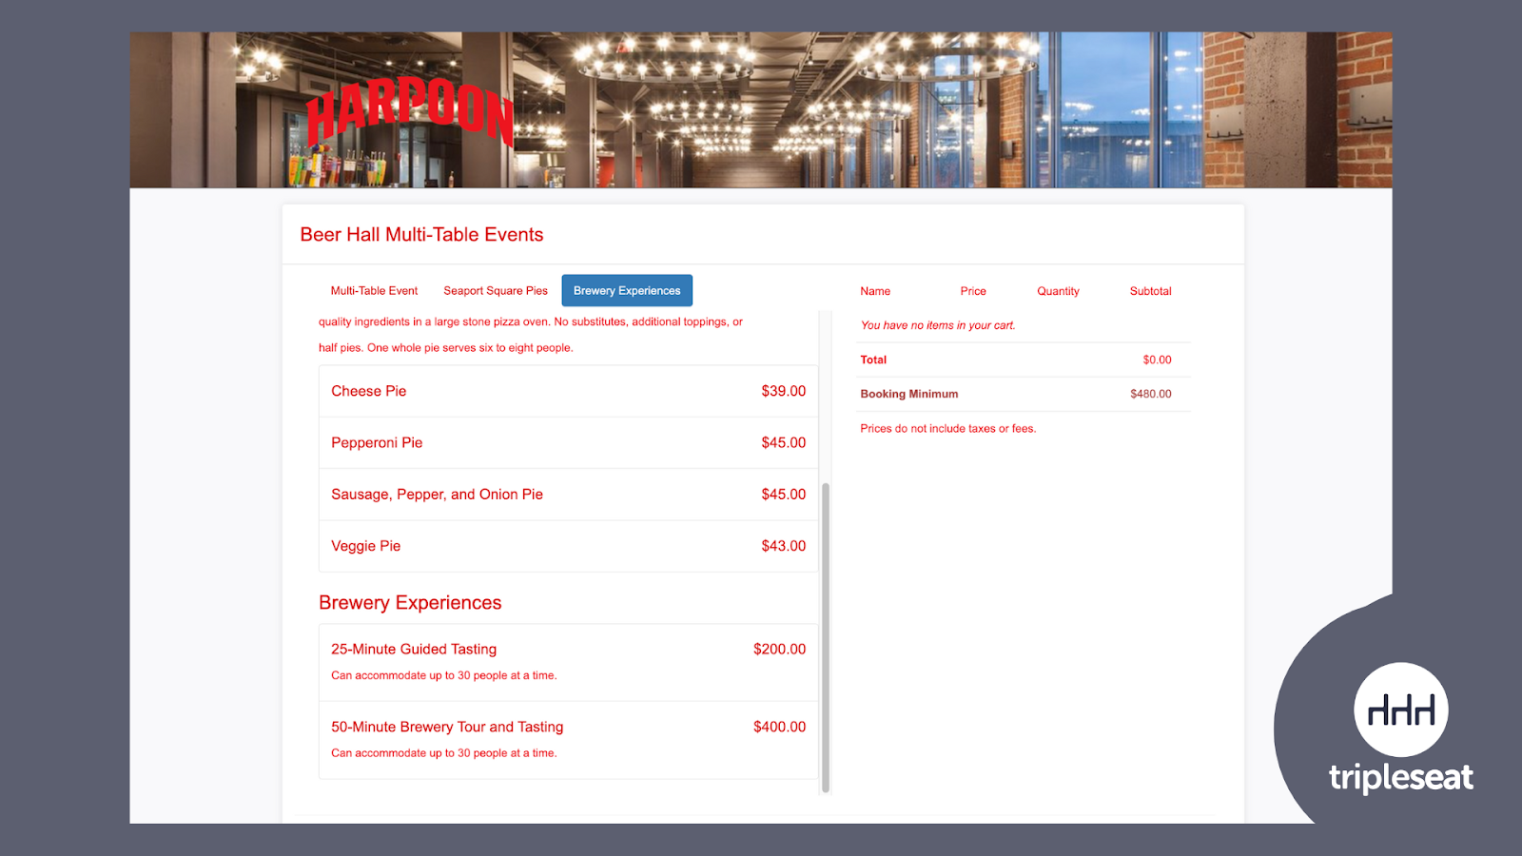Click the cart Total label
This screenshot has width=1522, height=856.
click(x=873, y=360)
